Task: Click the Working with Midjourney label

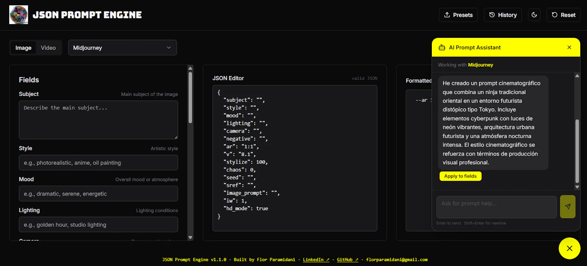Action: [x=466, y=65]
